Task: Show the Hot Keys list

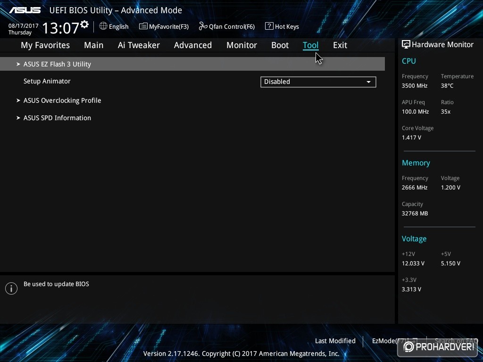Action: [x=282, y=26]
